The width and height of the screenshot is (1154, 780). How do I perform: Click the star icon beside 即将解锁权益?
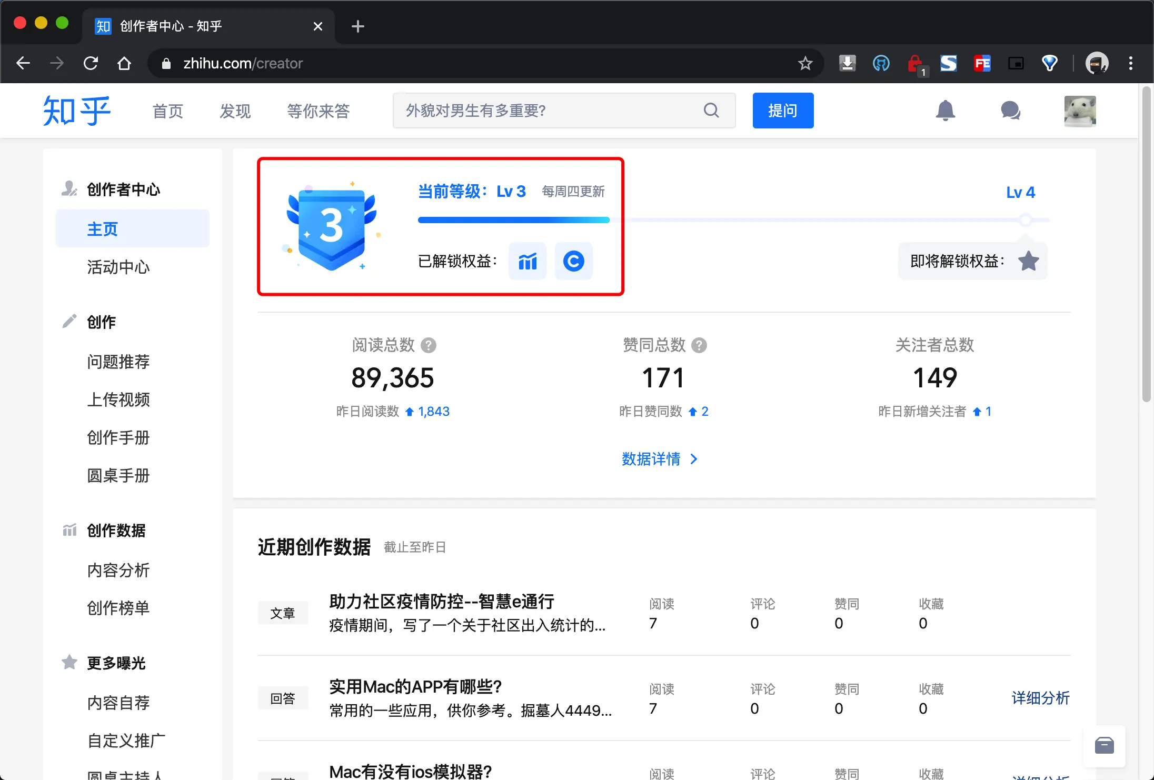[x=1028, y=261]
